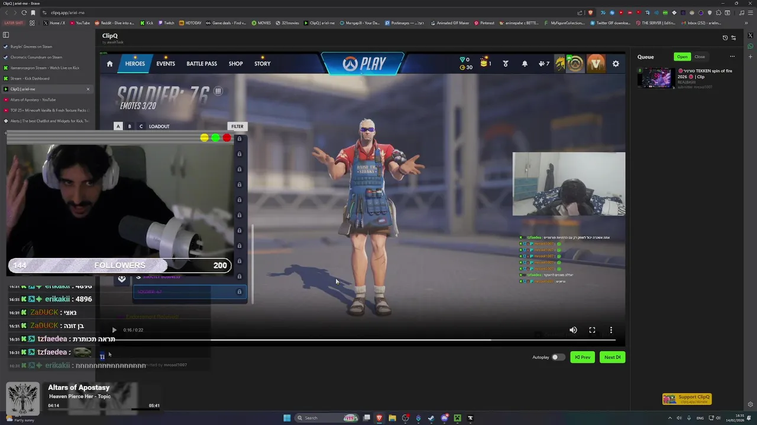This screenshot has height=425, width=757.
Task: Click the FILTER button in emotes list
Action: (237, 126)
